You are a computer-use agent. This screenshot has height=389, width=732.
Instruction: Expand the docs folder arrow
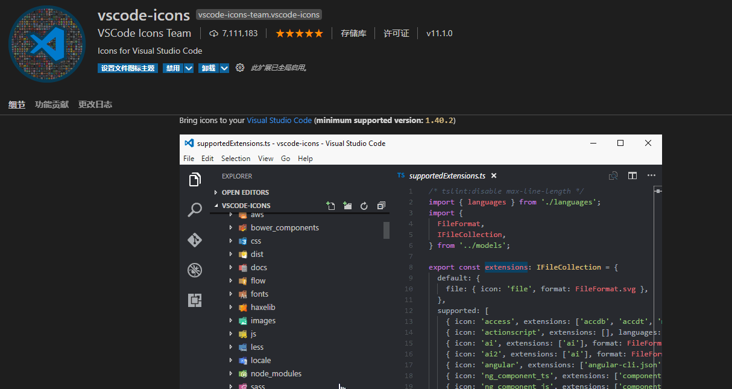pyautogui.click(x=230, y=268)
